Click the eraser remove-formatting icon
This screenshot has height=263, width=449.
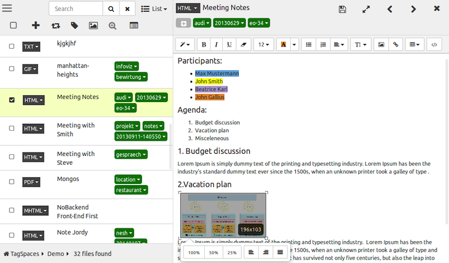(242, 44)
